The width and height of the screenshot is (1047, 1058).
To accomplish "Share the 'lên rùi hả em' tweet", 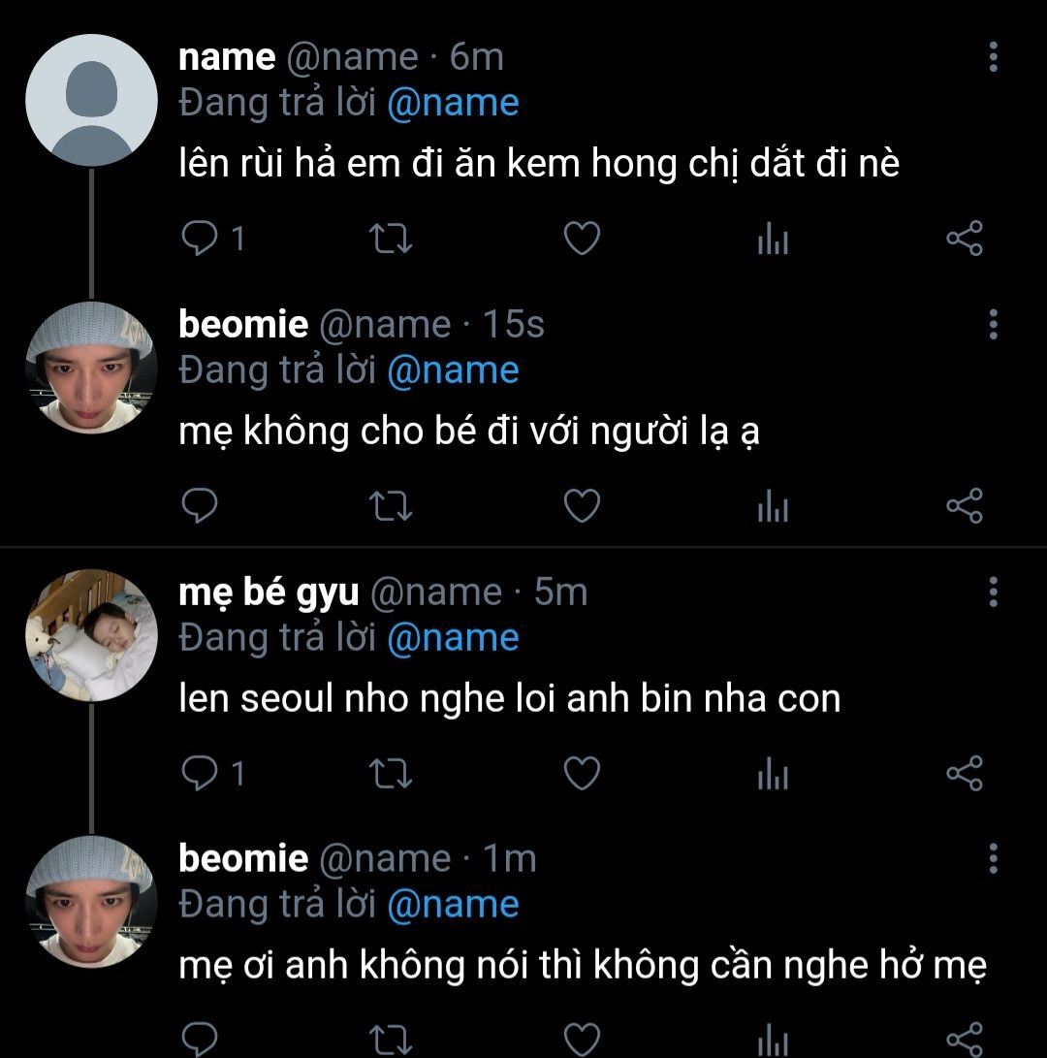I will (964, 238).
